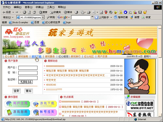Viewport: 163px width, 122px height.
Task: Click the 上网助手 toolbar button
Action: pos(101,17)
